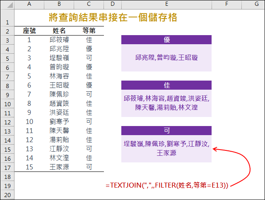Click grade cell for 邱筱璿's row
Image resolution: width=265 pixels, height=200 pixels.
tap(89, 40)
